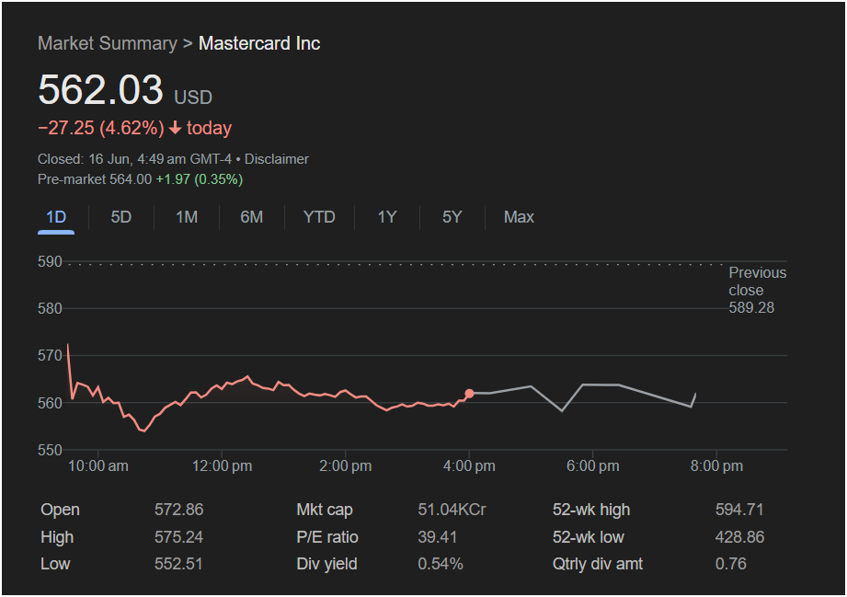Screen dimensions: 847x597
Task: Click the 52-wk high value 594.71
Action: [739, 510]
